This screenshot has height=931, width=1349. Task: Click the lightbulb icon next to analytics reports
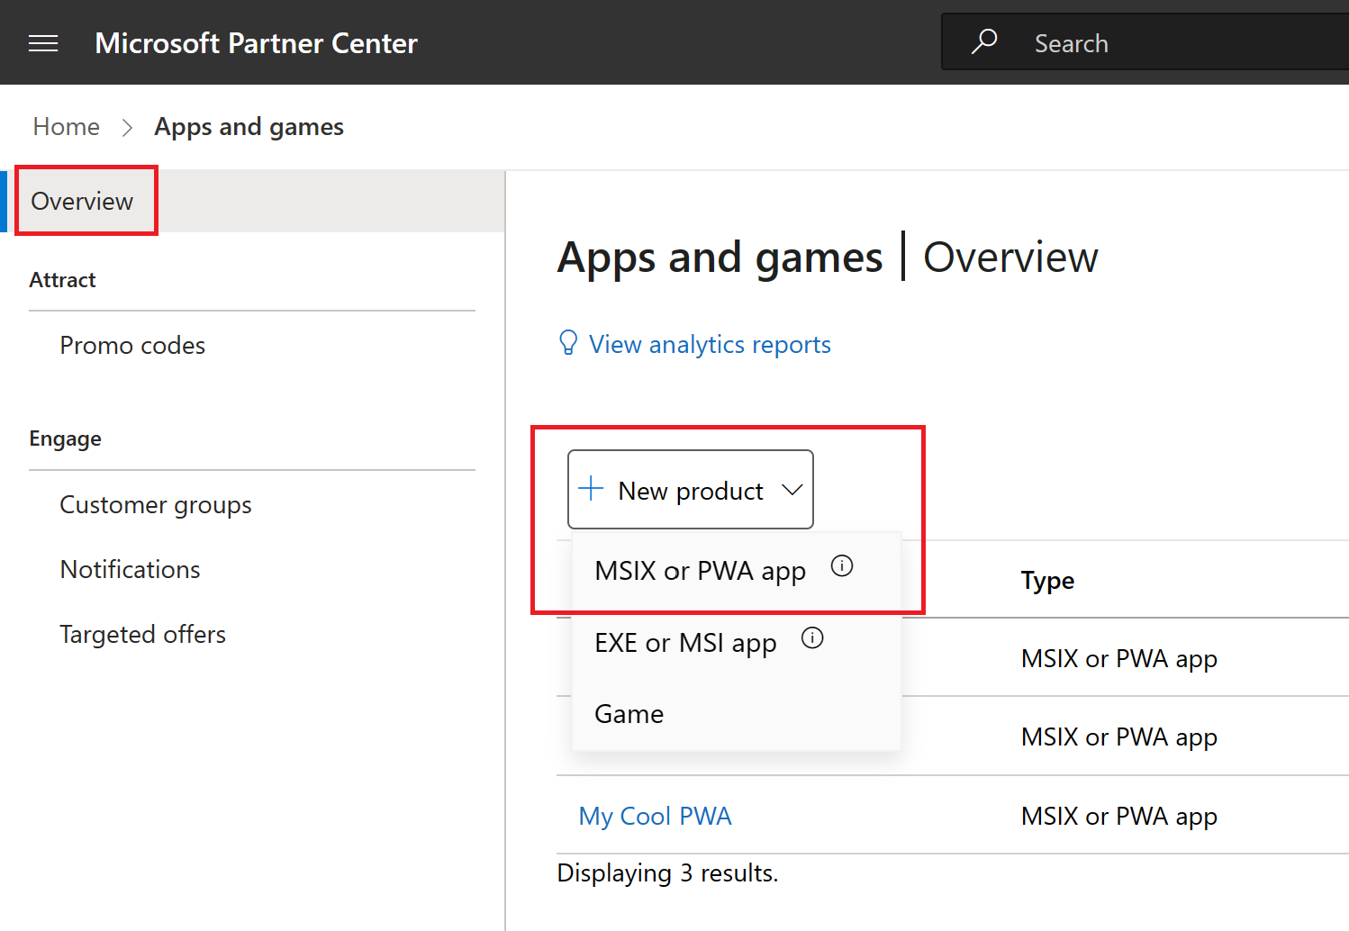point(567,343)
